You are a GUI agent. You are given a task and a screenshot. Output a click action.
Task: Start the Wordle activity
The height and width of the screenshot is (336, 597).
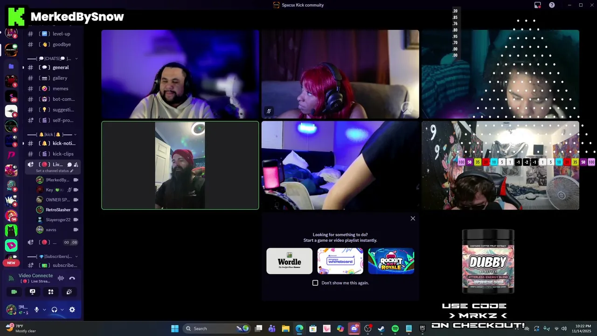289,261
